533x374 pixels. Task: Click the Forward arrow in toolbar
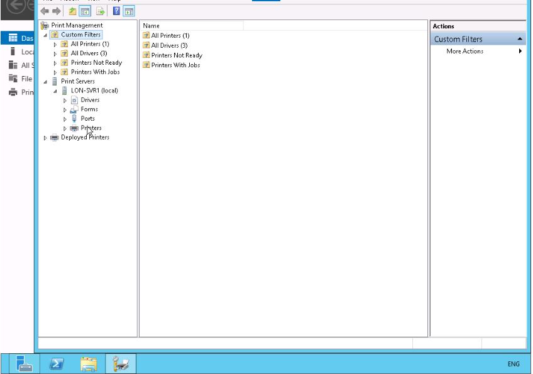tap(57, 11)
